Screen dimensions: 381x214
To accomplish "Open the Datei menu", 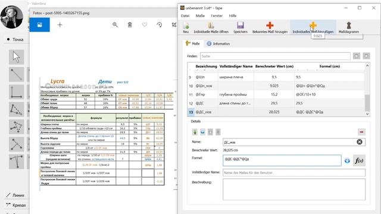I will [x=185, y=15].
